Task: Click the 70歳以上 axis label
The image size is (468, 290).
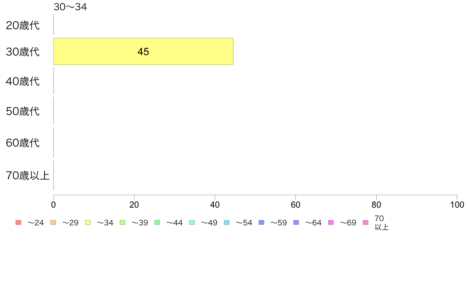Action: click(28, 175)
